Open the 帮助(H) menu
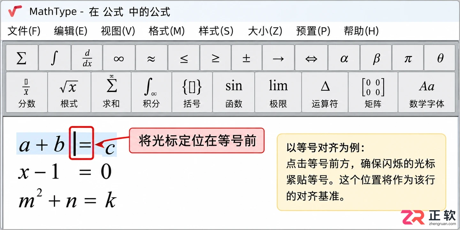 click(x=361, y=31)
